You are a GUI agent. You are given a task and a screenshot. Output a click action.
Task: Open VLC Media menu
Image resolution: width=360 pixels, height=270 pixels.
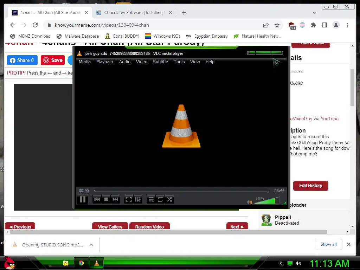[x=85, y=62]
